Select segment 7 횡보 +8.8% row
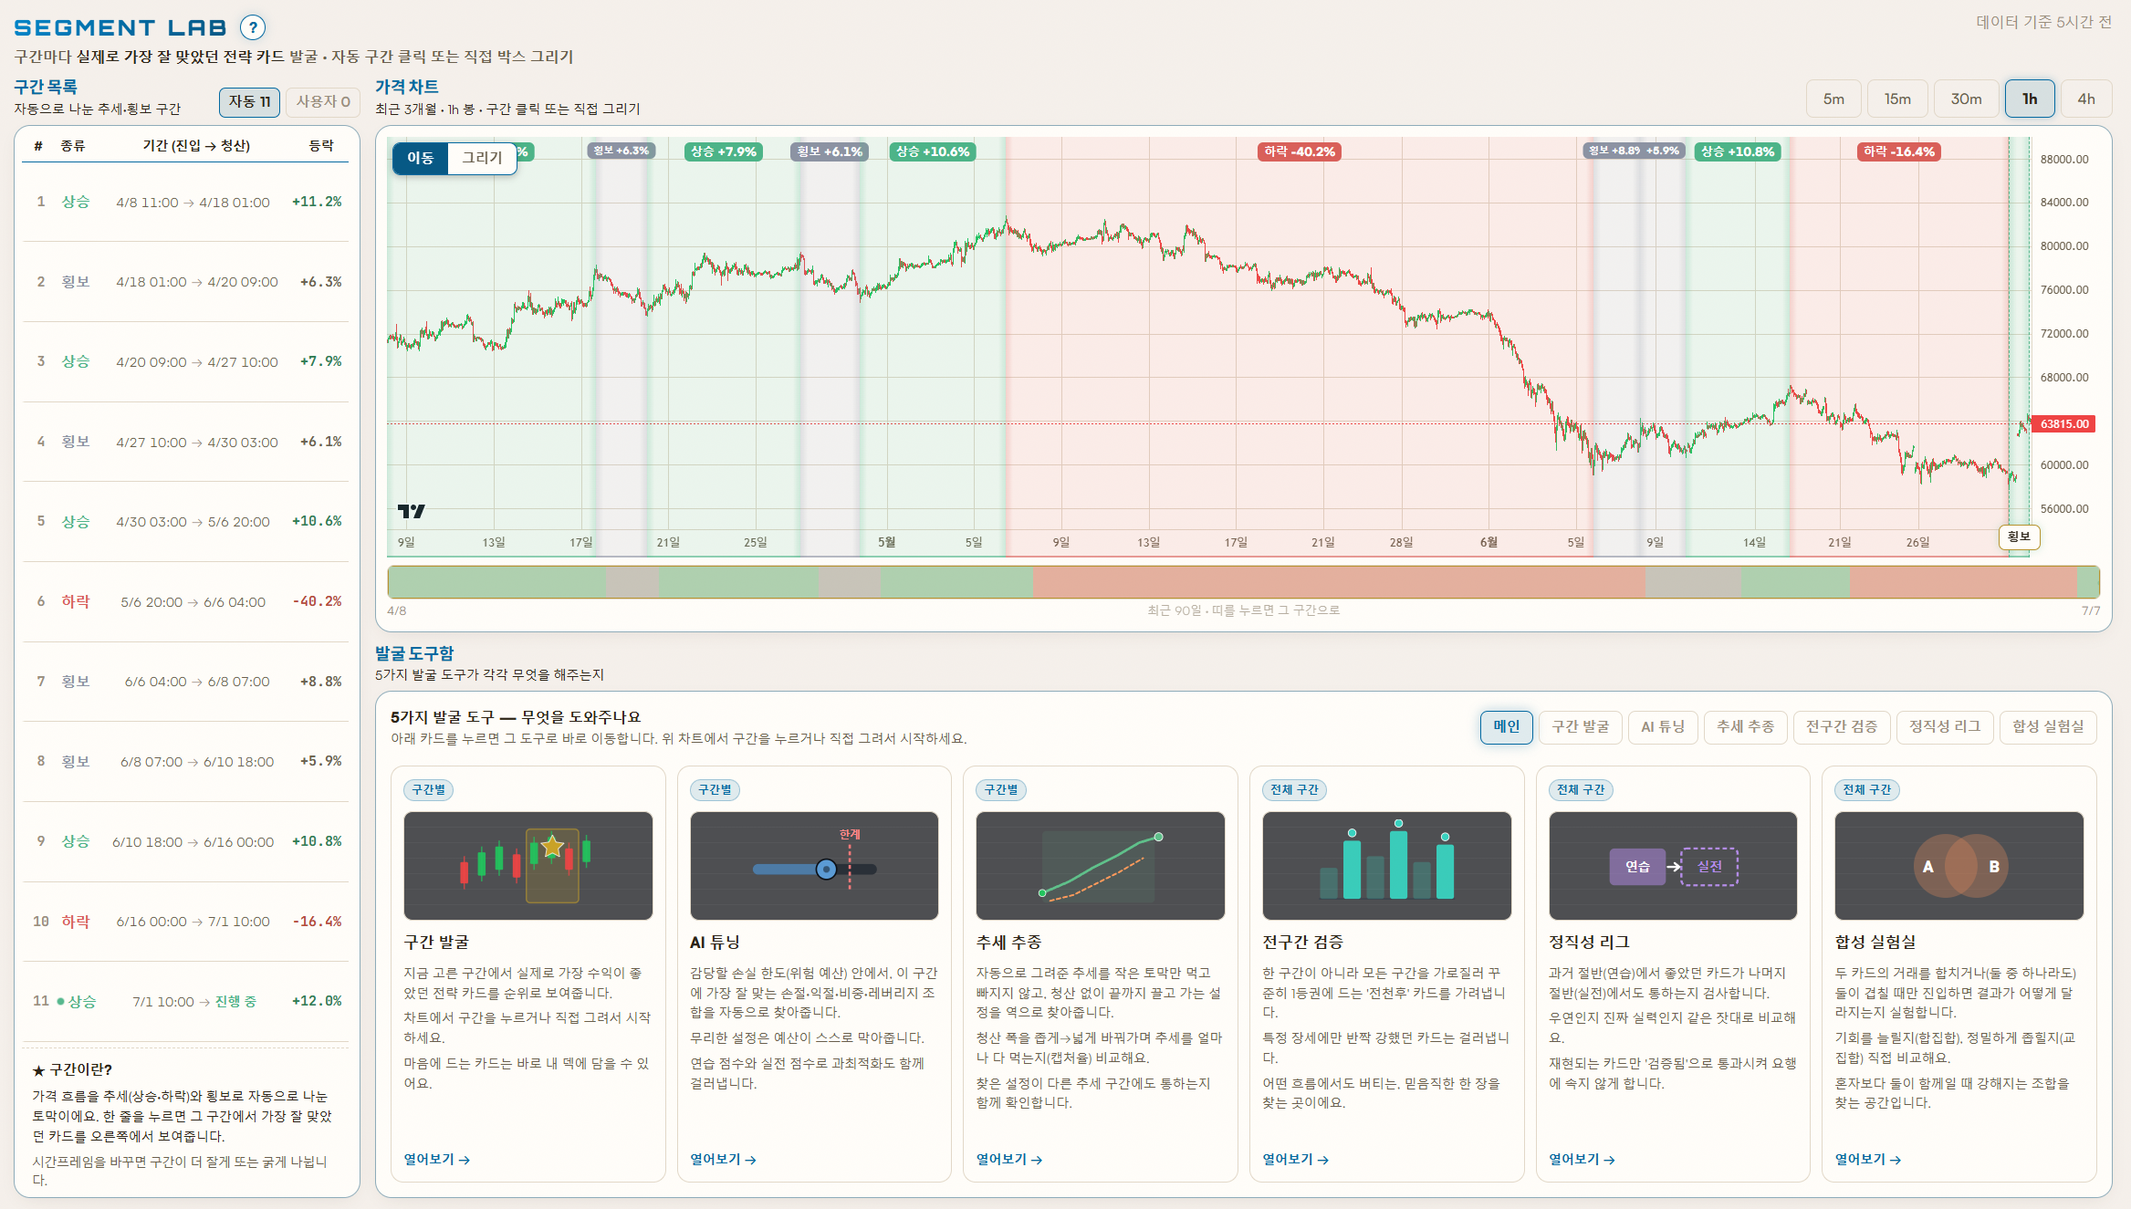 (x=186, y=682)
